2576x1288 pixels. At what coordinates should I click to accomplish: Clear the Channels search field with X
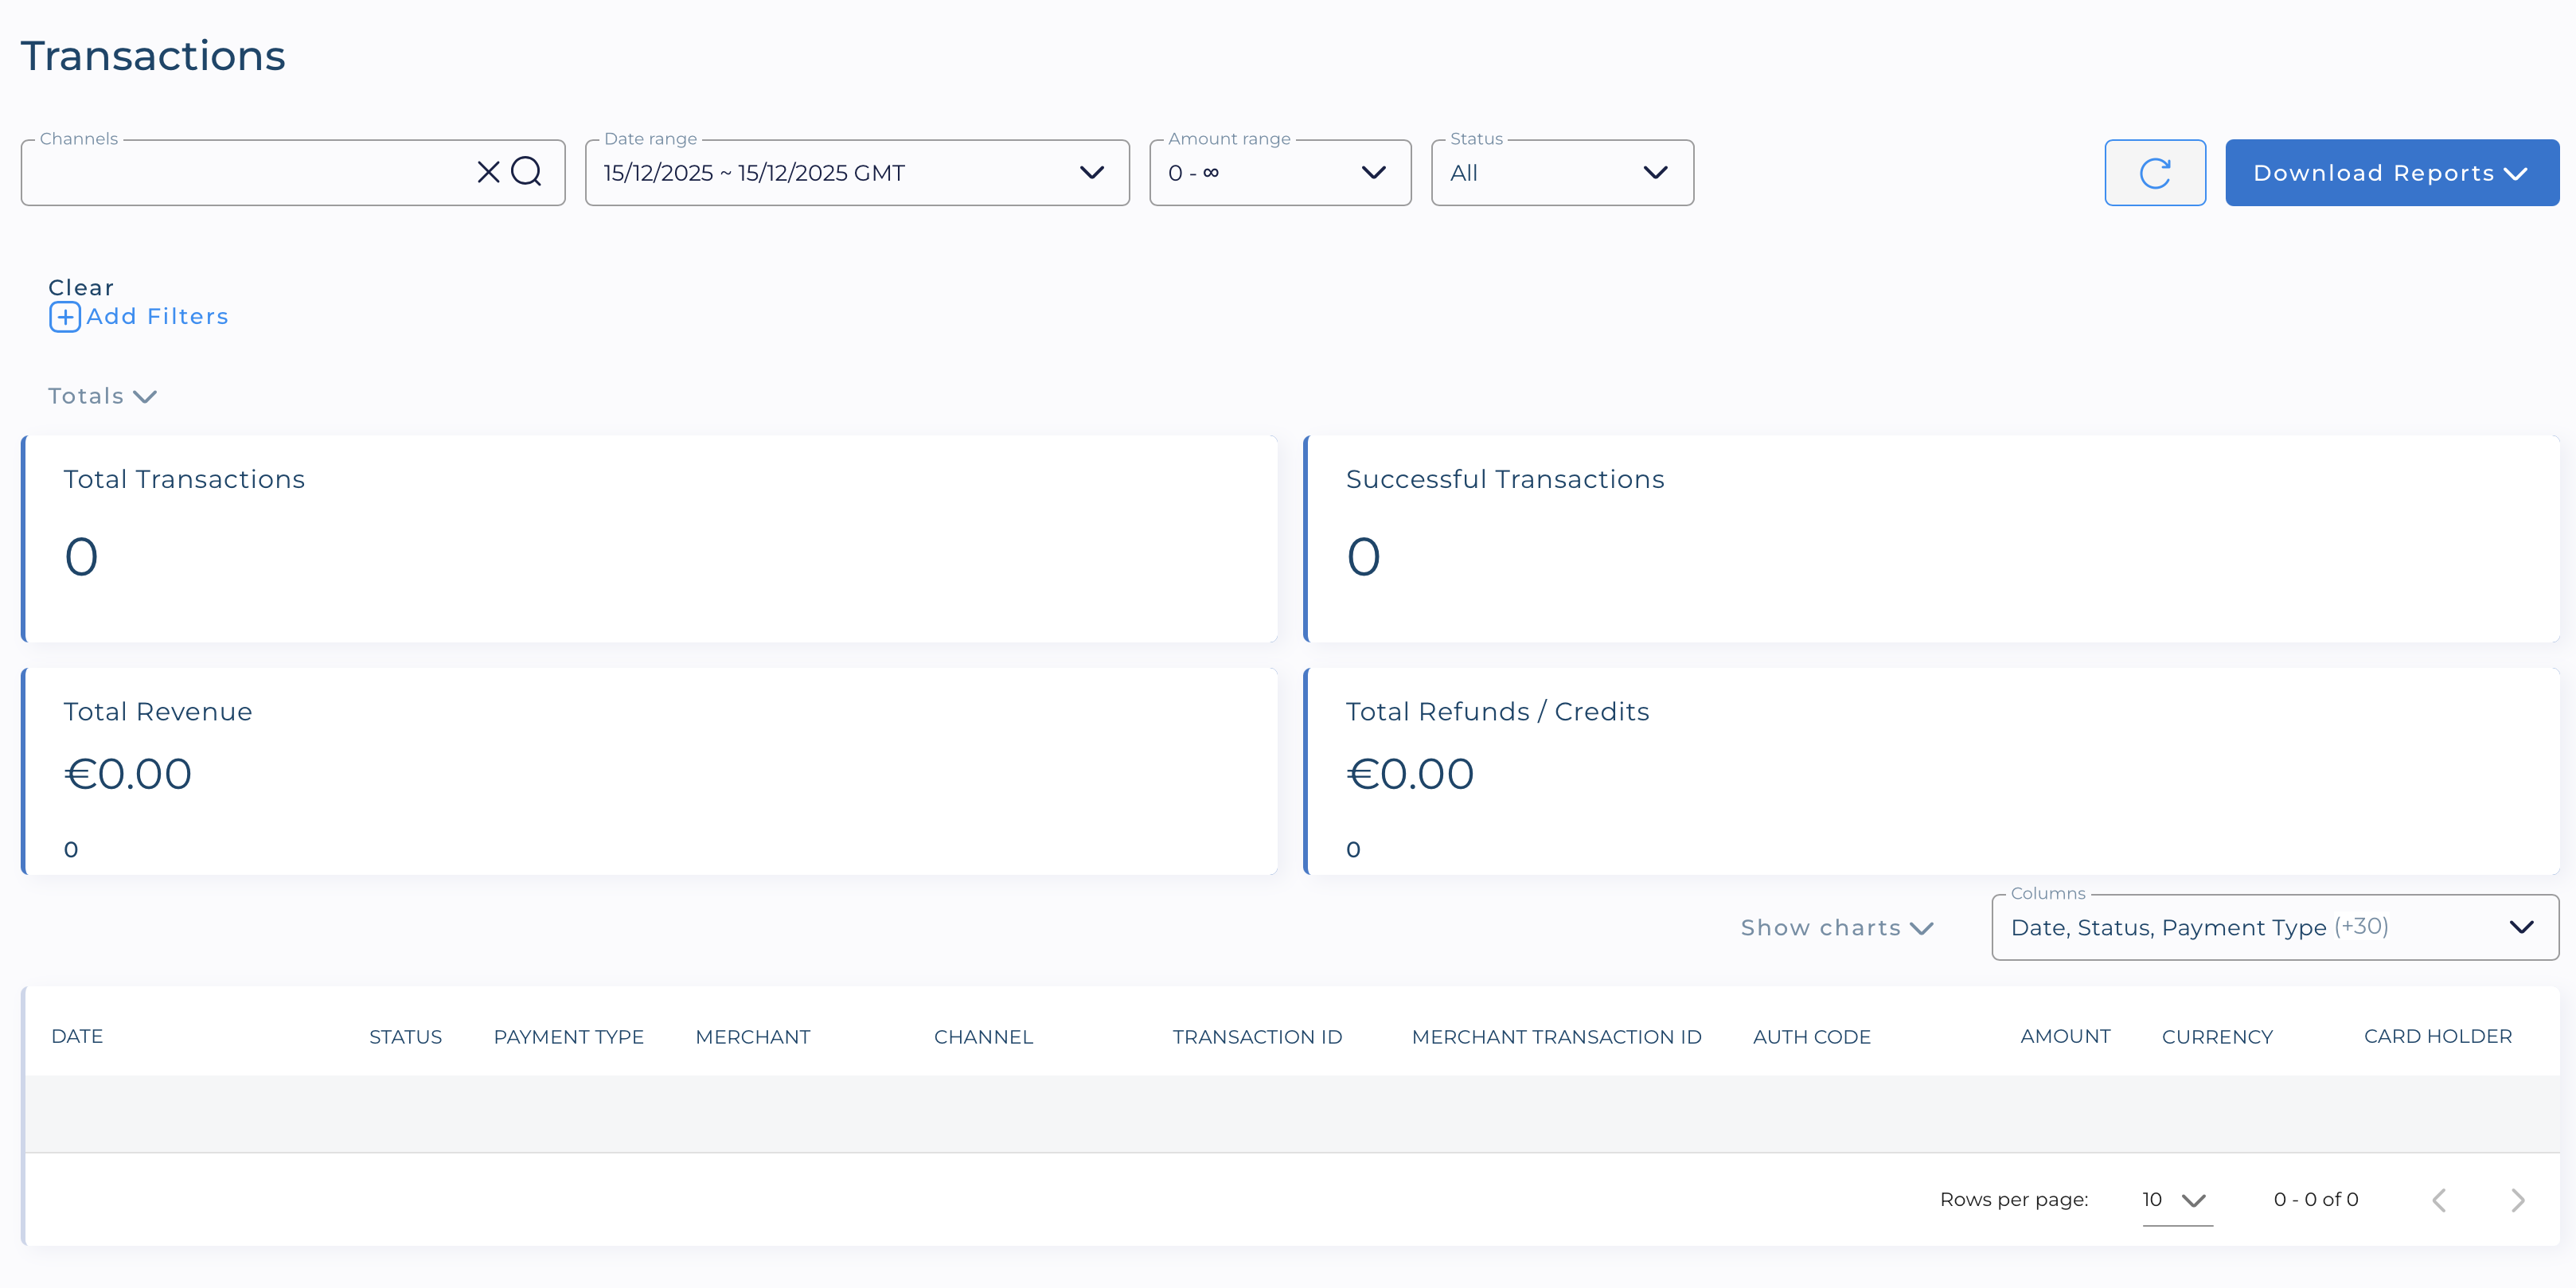(488, 172)
